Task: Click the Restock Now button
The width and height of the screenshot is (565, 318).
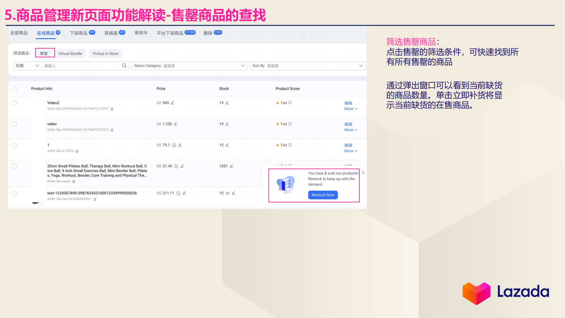Action: 323,195
